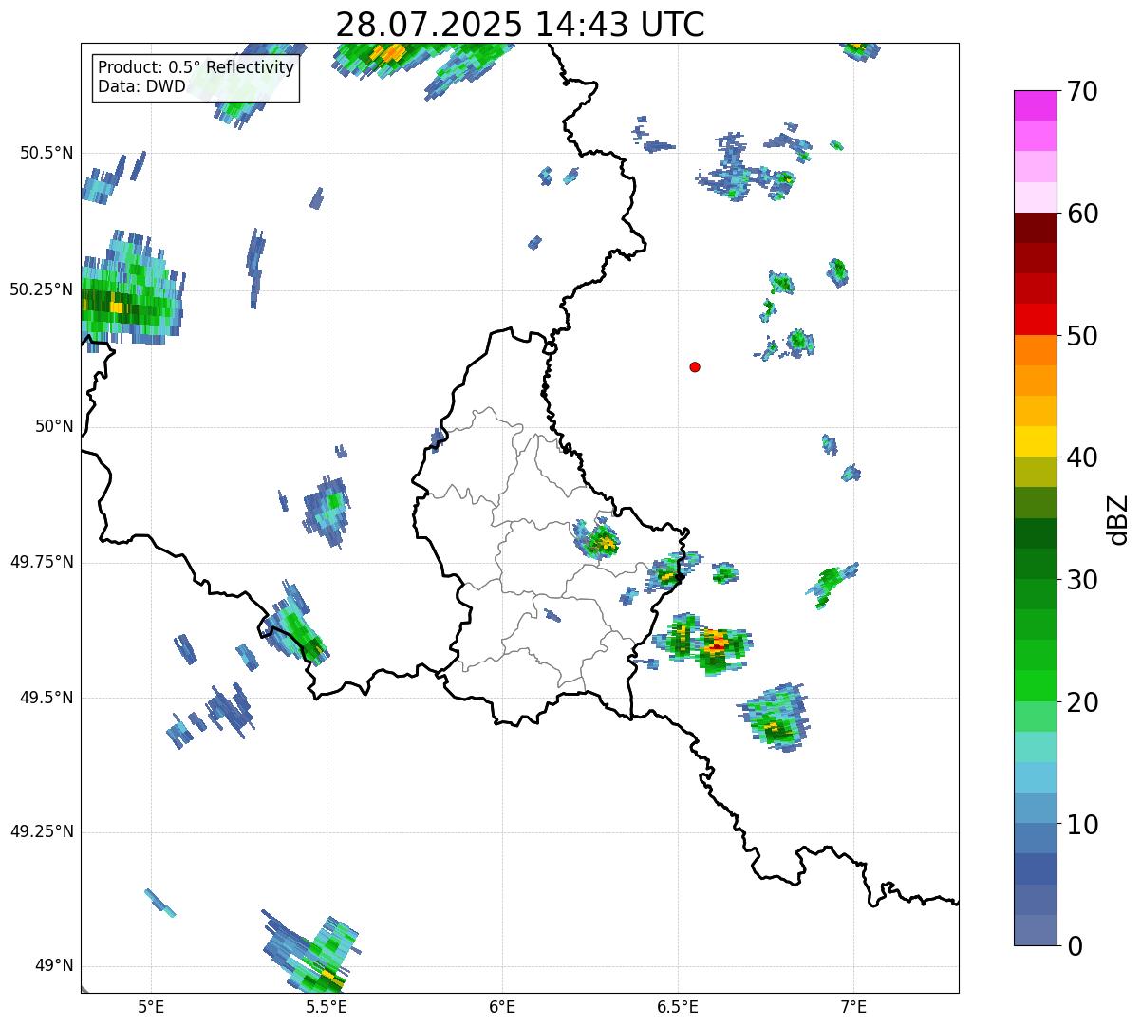Click the "50.5°N" latitude label
The width and height of the screenshot is (1141, 1026).
(47, 153)
